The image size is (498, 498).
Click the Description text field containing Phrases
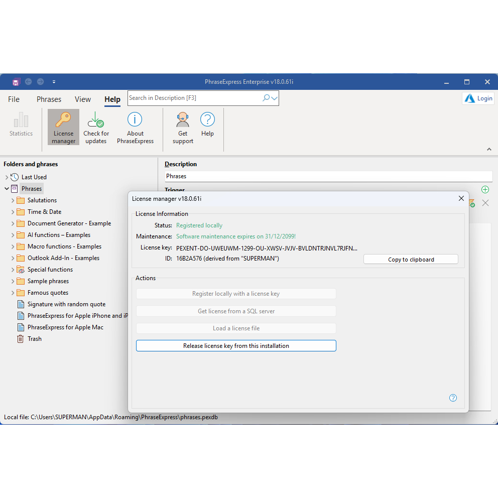[328, 176]
